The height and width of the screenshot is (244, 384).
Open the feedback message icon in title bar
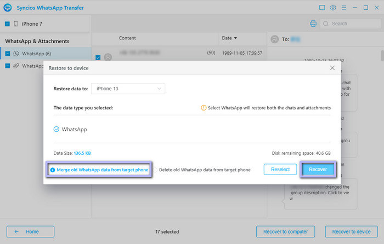coord(322,8)
